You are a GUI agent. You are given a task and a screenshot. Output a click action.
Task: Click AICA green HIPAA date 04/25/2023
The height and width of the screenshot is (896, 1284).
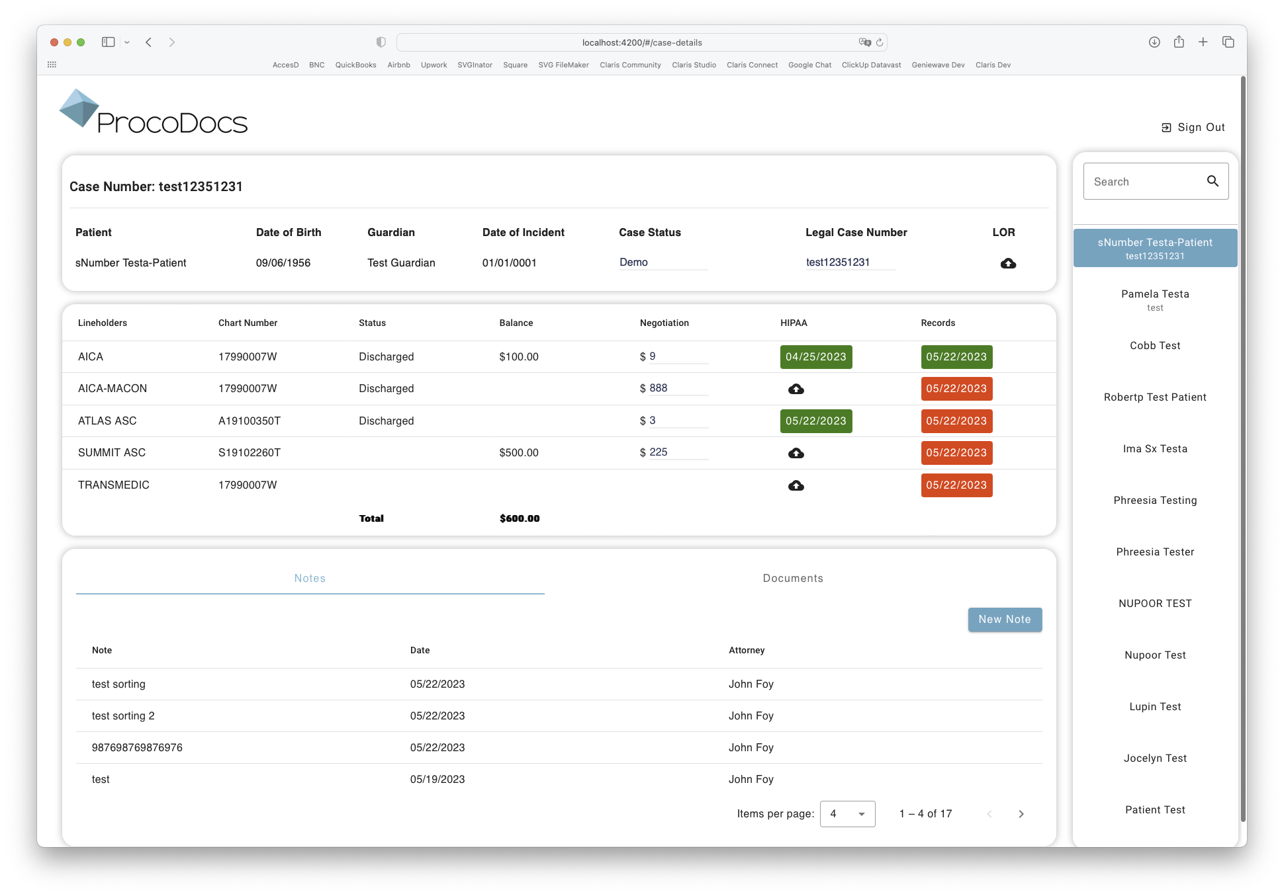815,357
